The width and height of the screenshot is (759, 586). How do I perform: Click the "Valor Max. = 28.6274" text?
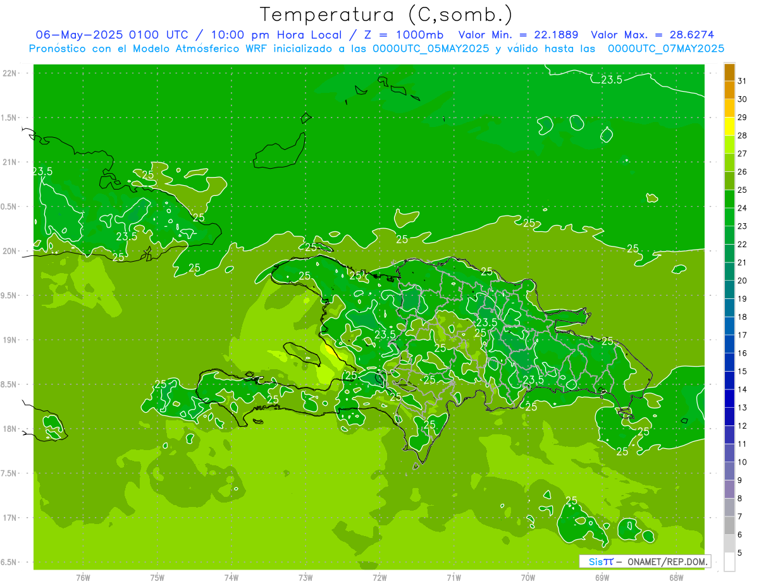pos(652,35)
